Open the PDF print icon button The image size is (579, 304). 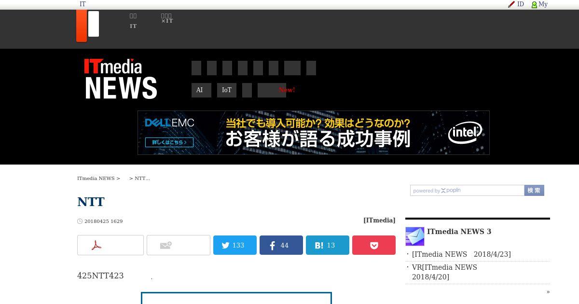click(110, 245)
